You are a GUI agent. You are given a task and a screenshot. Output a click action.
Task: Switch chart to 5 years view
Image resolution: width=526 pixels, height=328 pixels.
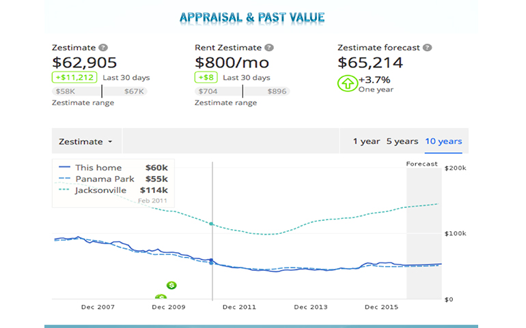tap(402, 141)
